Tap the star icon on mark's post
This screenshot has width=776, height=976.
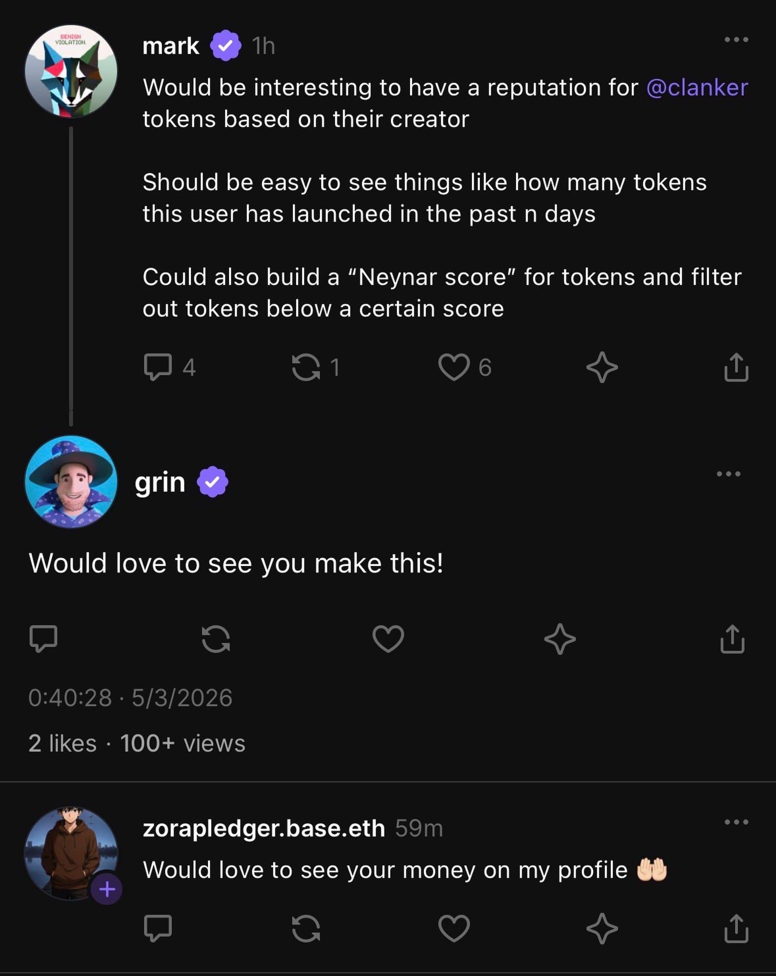tap(602, 367)
